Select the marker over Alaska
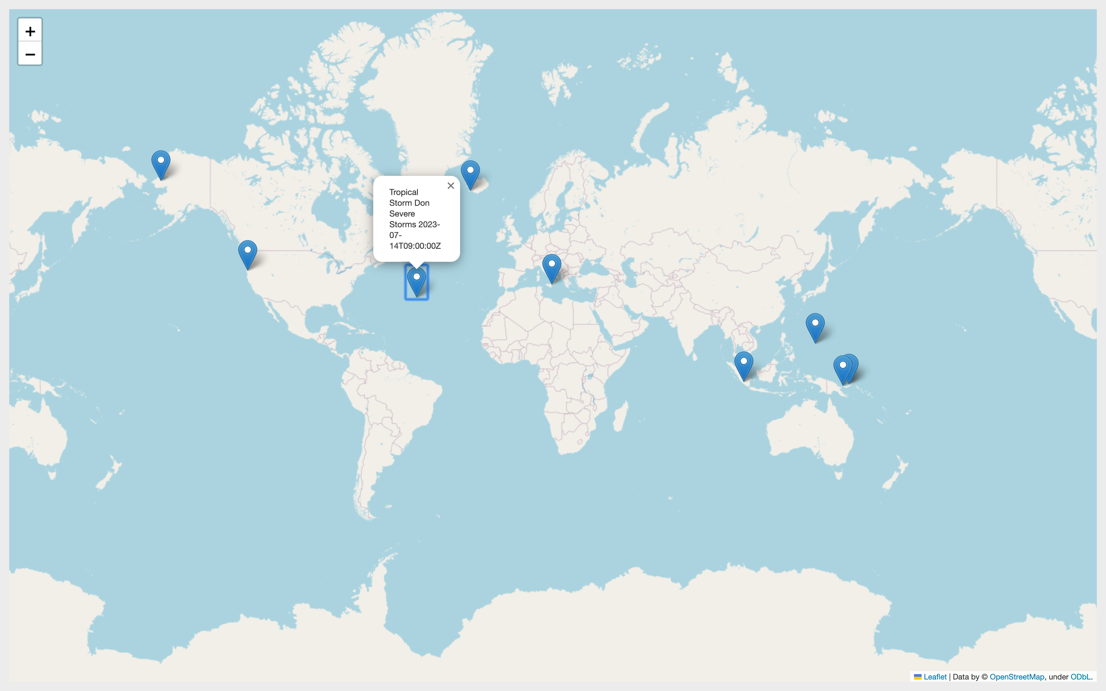Screen dimensions: 1106x691 coord(161,164)
